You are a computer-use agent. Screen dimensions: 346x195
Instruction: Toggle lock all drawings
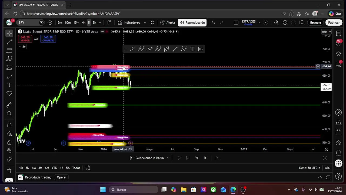click(9, 142)
